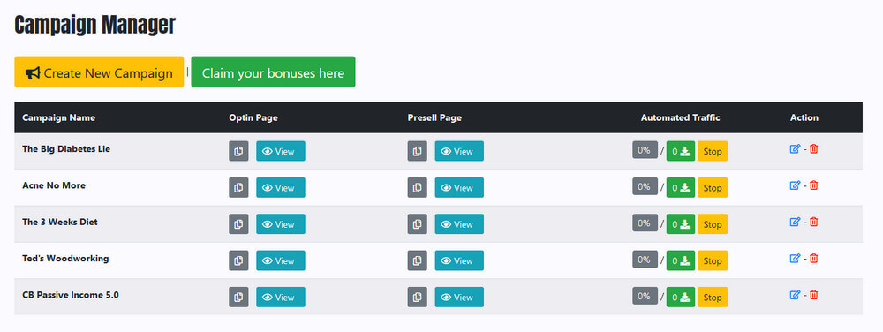883x332 pixels.
Task: Edit The 3 Weeks Diet campaign
Action: 796,222
